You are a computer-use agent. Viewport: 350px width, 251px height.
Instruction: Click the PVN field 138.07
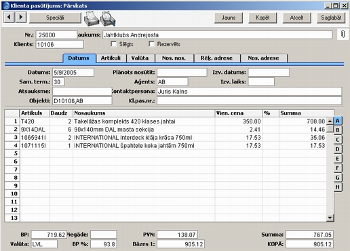177,235
